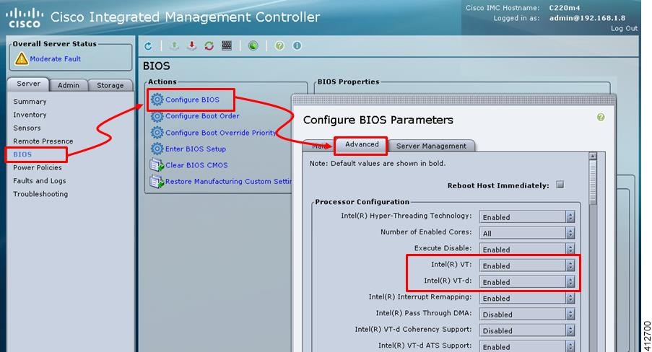
Task: Switch to the Server Management tab
Action: (x=431, y=146)
